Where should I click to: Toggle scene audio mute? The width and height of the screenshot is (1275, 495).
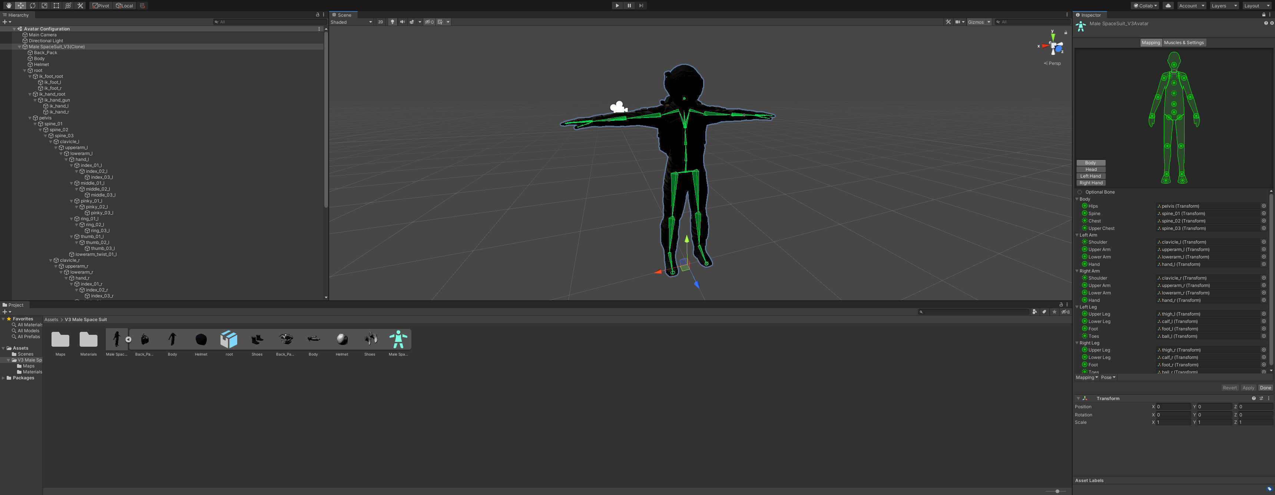403,22
